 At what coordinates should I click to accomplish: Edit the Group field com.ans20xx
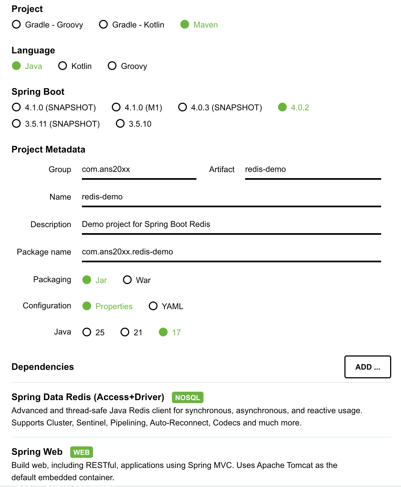[139, 170]
